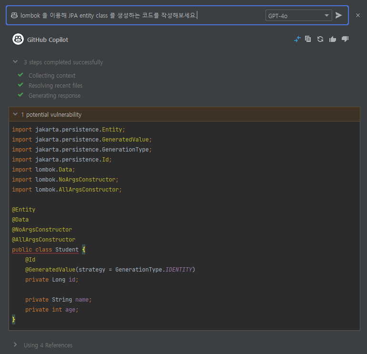Click the import lombok.Data line

43,170
